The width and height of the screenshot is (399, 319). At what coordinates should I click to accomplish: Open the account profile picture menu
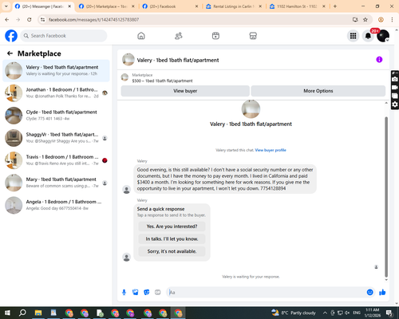[x=383, y=36]
